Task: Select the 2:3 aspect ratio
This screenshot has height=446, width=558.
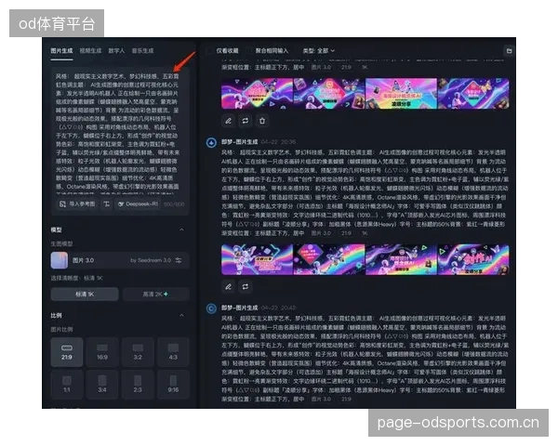Action: (x=138, y=384)
